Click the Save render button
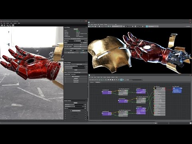This screenshot has height=144, width=192. [72, 53]
